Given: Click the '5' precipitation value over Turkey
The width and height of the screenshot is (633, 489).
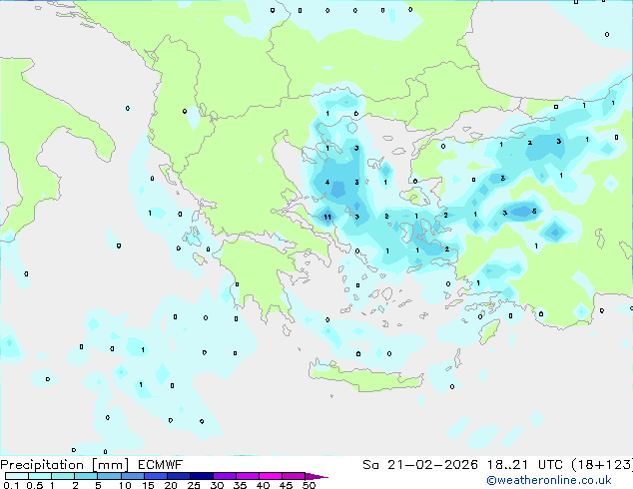Looking at the screenshot, I should point(534,212).
